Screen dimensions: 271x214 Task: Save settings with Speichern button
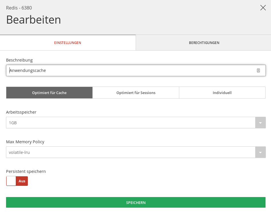coord(136,202)
